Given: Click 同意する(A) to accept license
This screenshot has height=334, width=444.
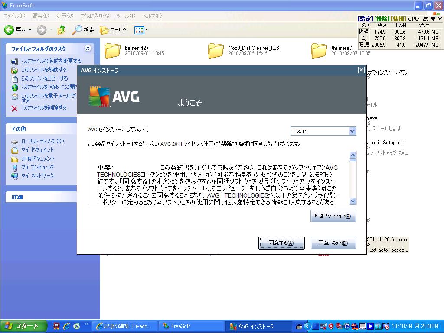Looking at the screenshot, I should 281,243.
